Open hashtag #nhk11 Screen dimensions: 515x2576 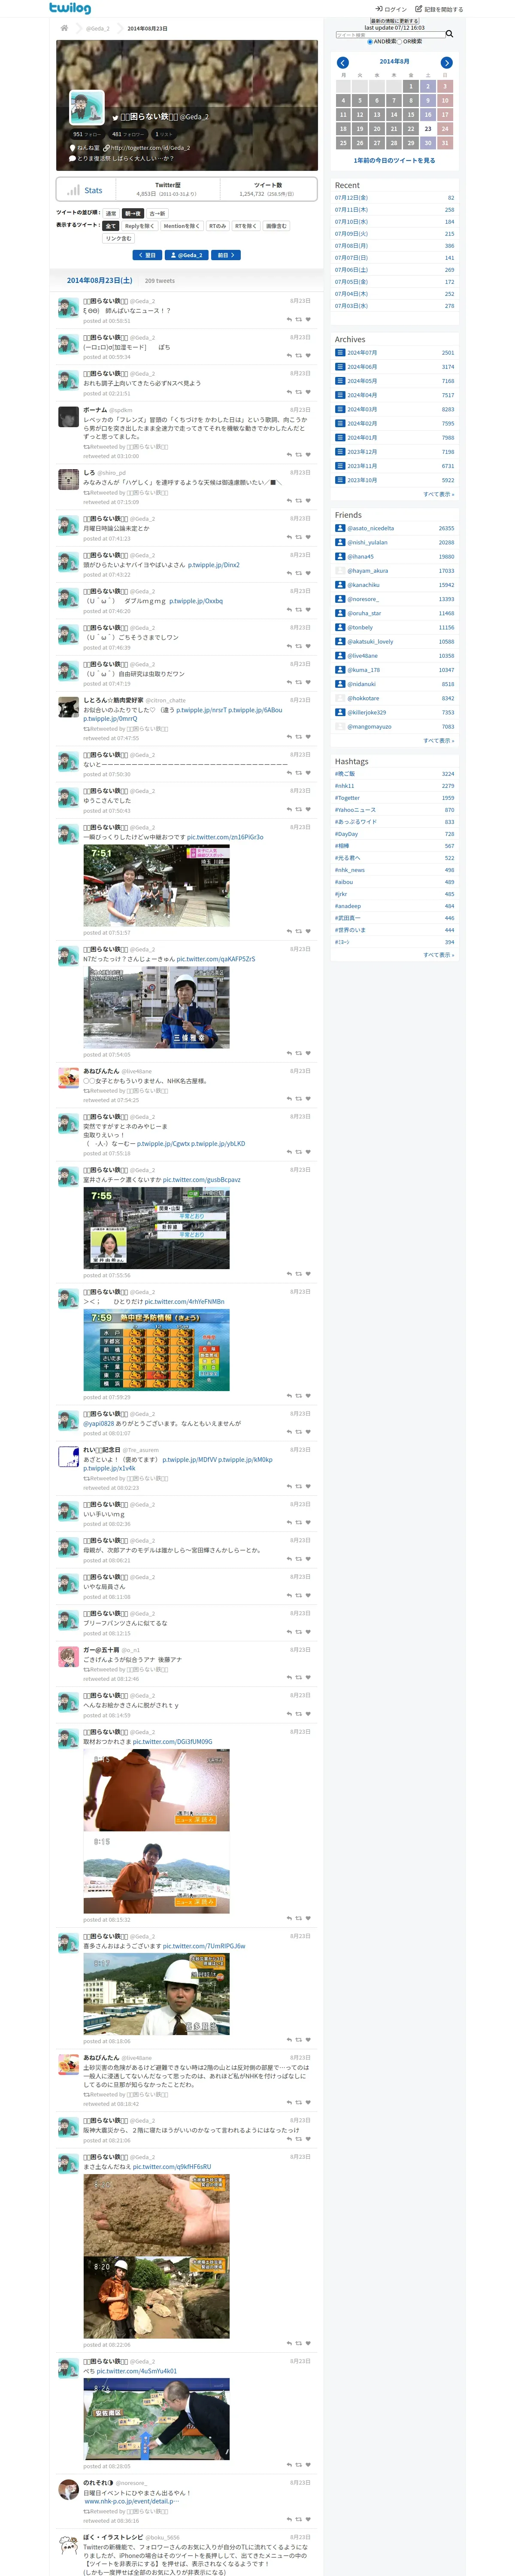(x=344, y=786)
